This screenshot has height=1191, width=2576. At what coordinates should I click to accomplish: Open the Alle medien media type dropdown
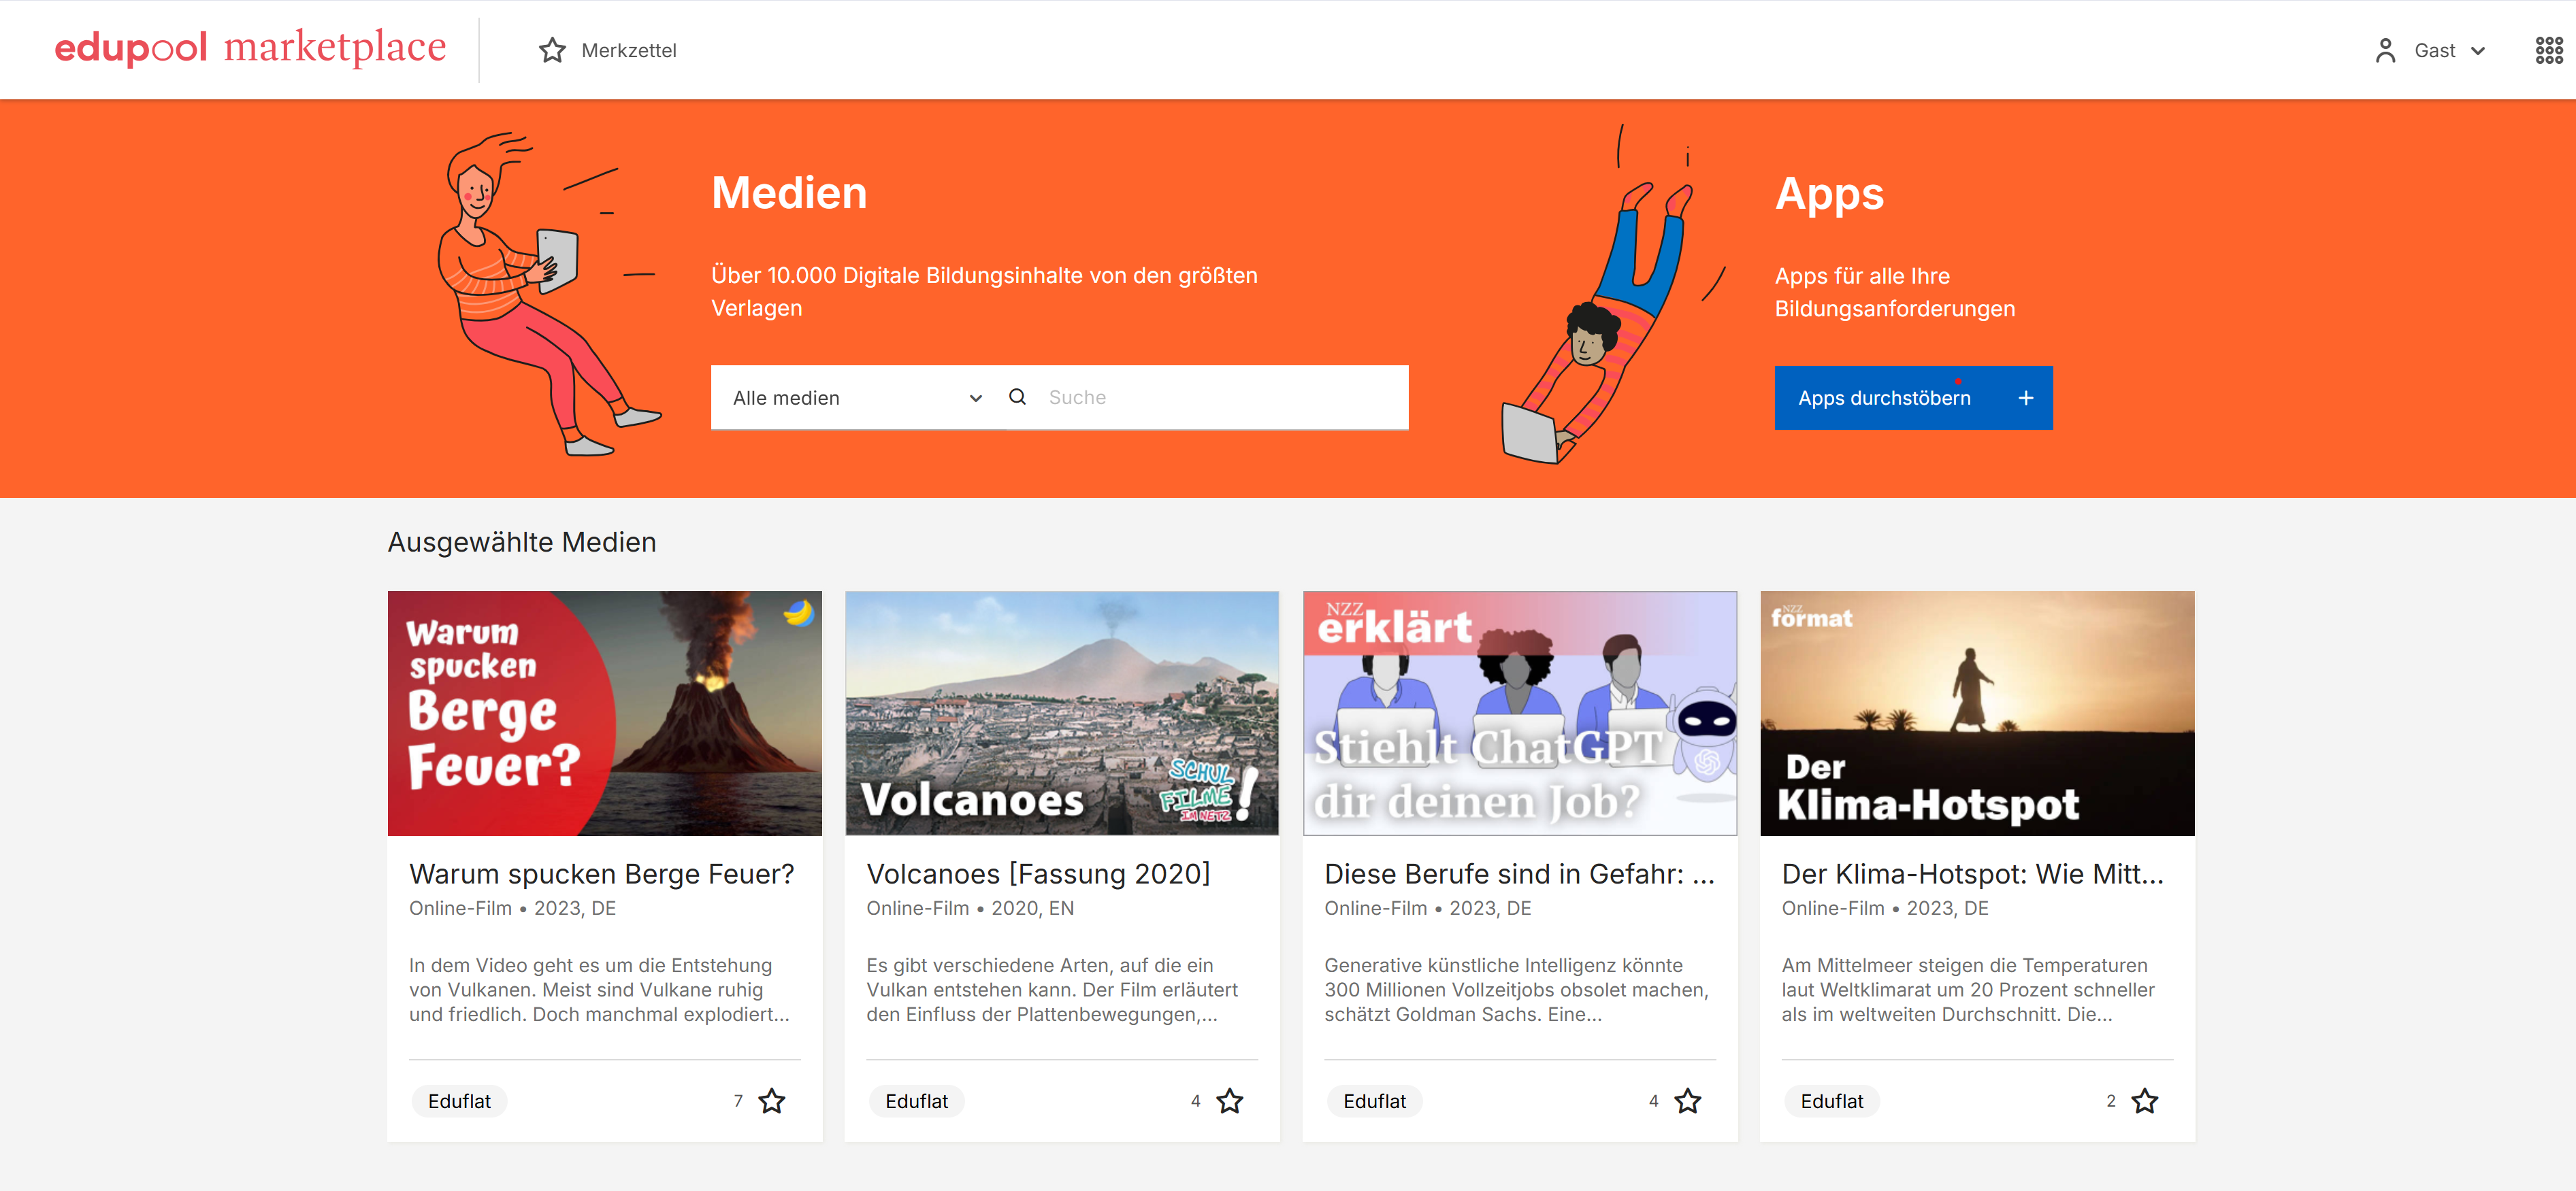pyautogui.click(x=858, y=398)
